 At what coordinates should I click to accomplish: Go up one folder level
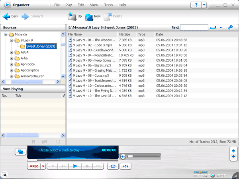(x=72, y=16)
